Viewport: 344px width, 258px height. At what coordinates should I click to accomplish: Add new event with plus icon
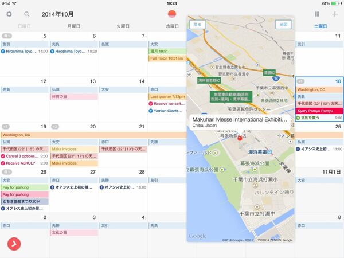click(x=335, y=14)
